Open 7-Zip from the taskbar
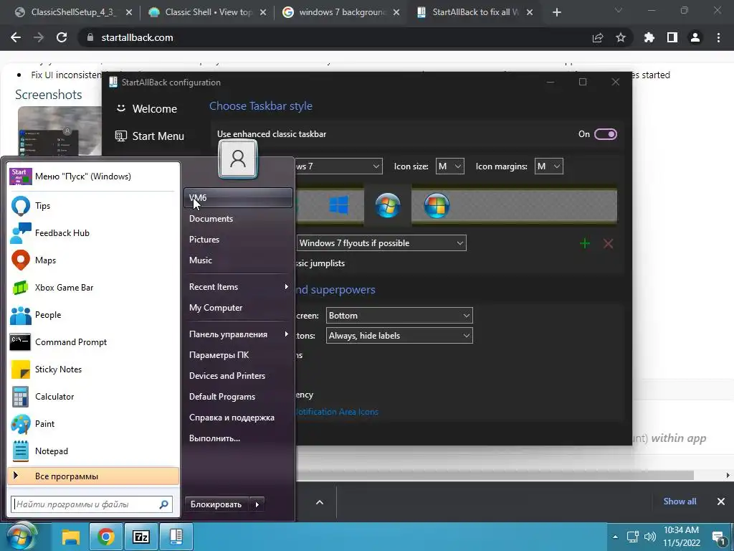This screenshot has width=734, height=551. click(x=141, y=537)
